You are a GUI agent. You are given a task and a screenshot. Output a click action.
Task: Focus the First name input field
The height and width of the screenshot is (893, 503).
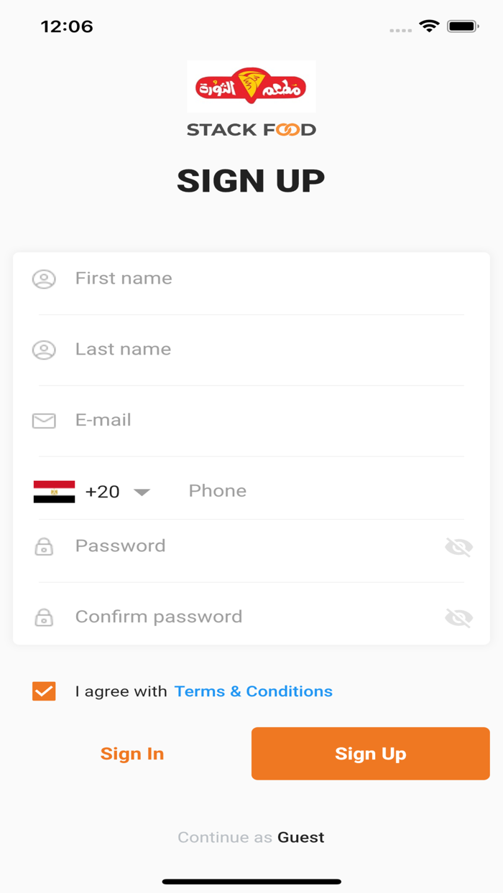[266, 279]
